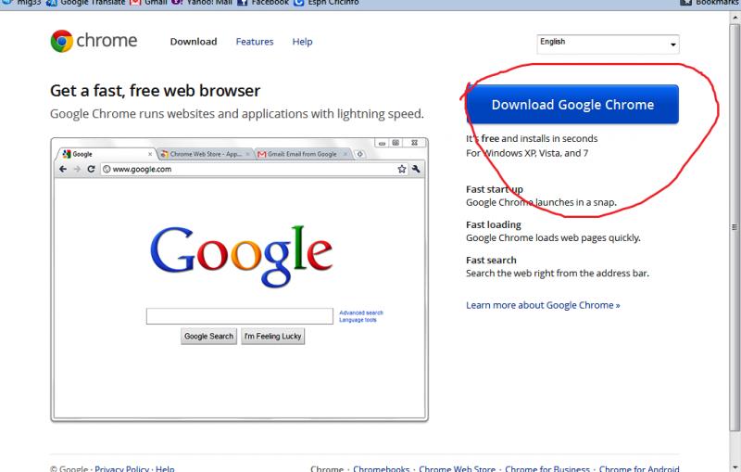Click the search box in preview image

coord(240,316)
